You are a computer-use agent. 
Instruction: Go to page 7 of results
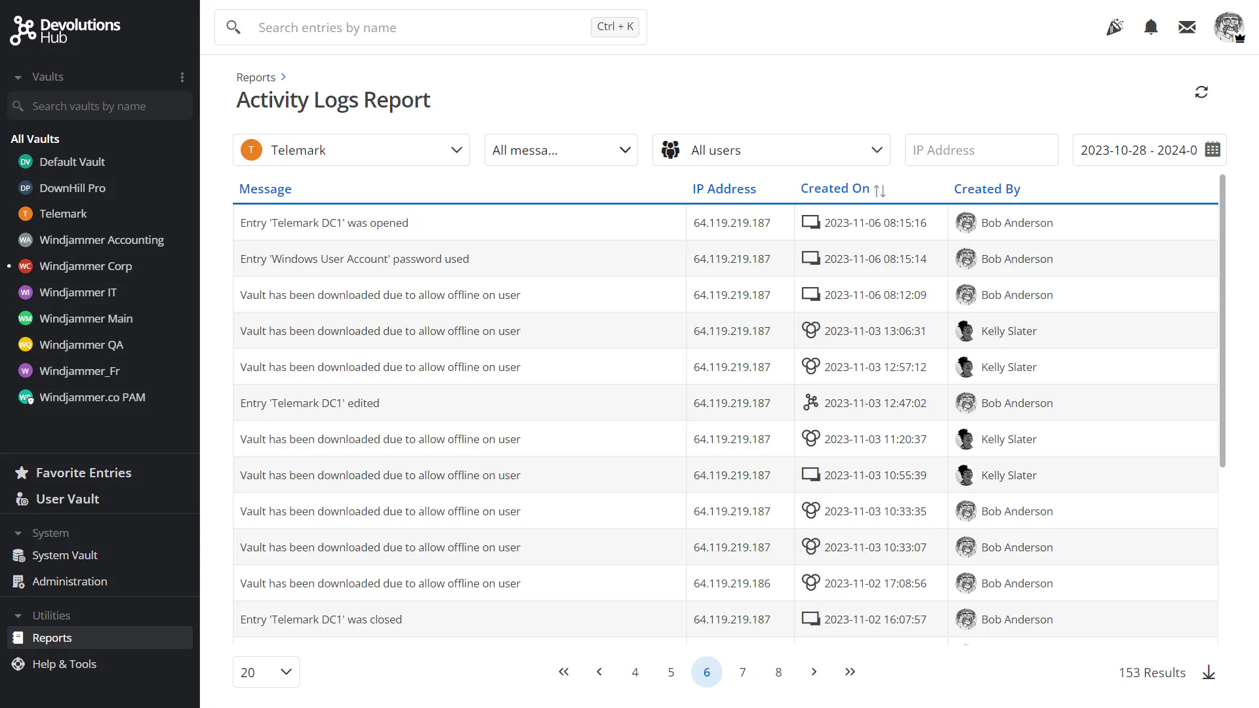pyautogui.click(x=742, y=672)
